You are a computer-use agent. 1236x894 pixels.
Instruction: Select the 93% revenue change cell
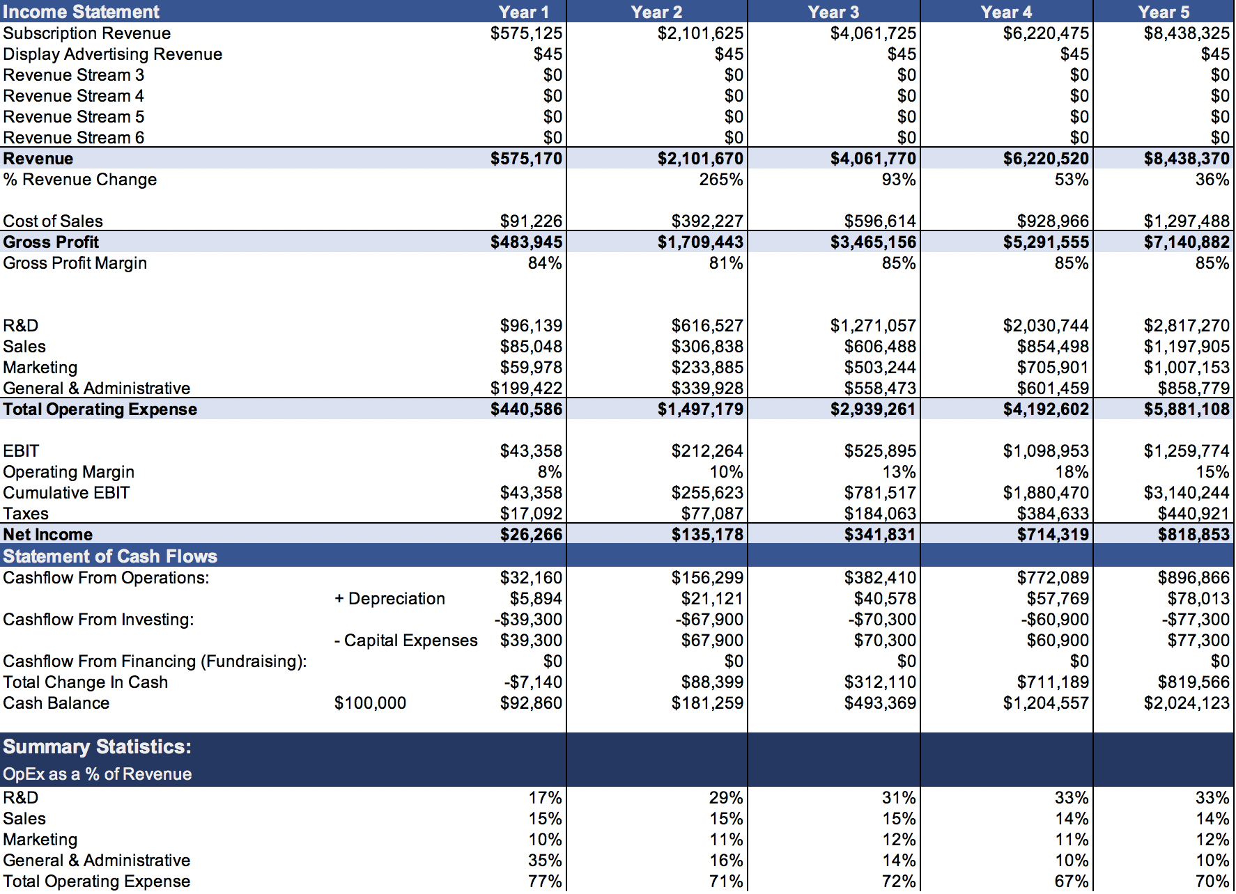coord(899,180)
